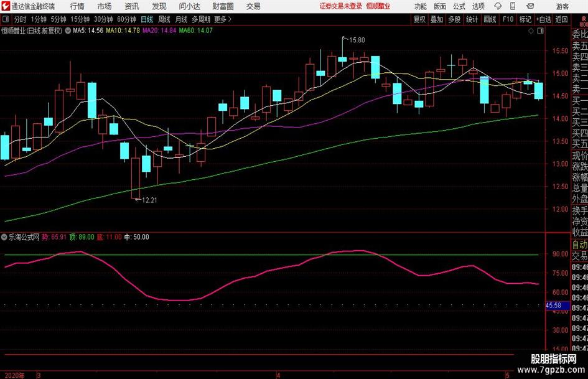Open the 选项 menu

click(x=478, y=6)
